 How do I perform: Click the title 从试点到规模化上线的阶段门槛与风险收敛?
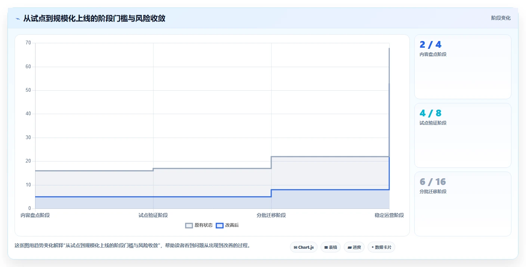point(94,18)
